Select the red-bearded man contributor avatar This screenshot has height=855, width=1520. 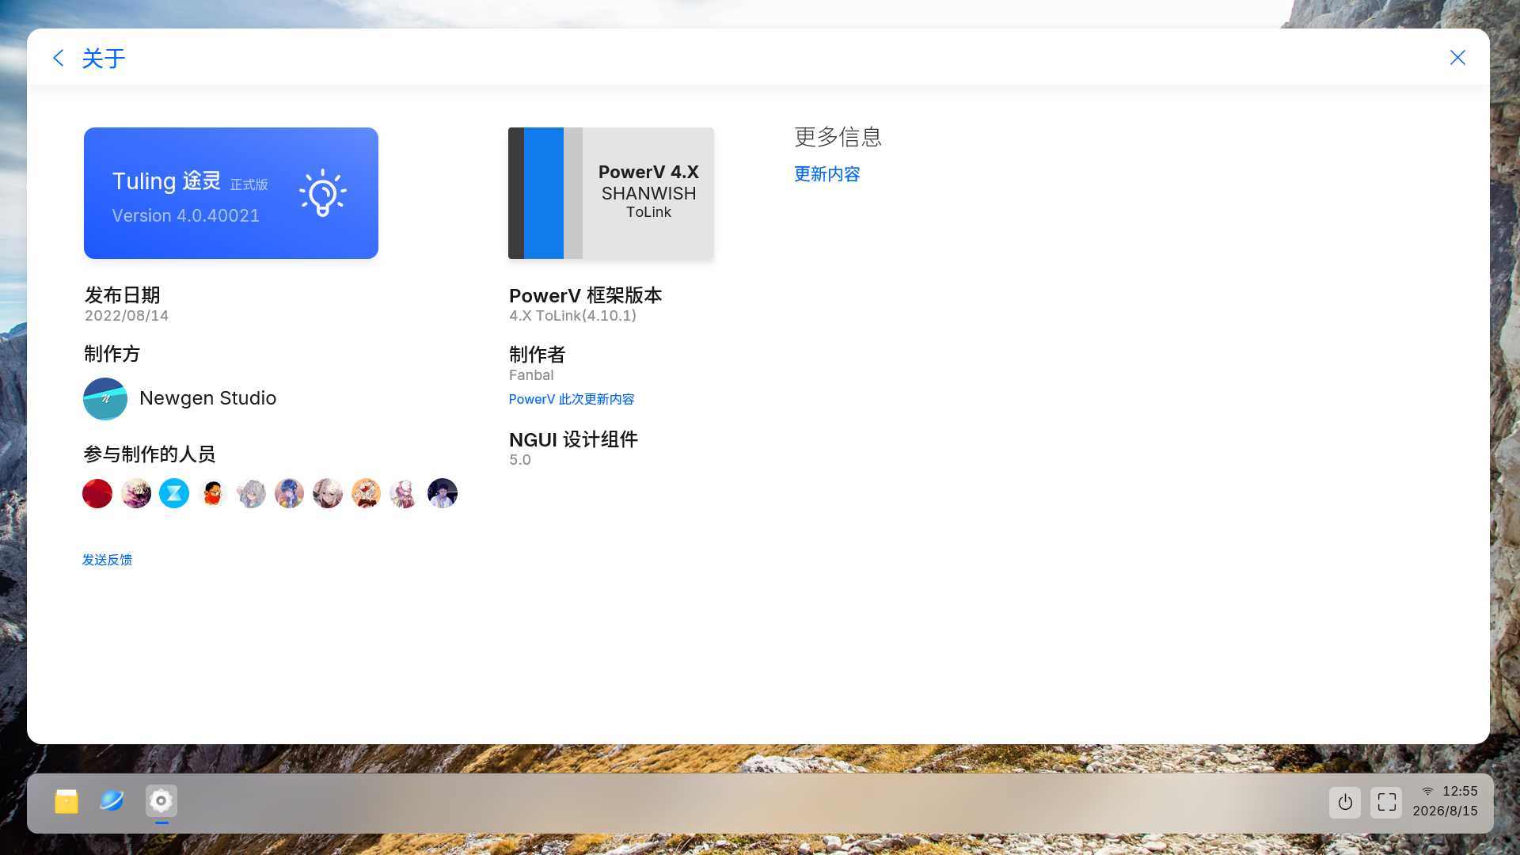213,493
